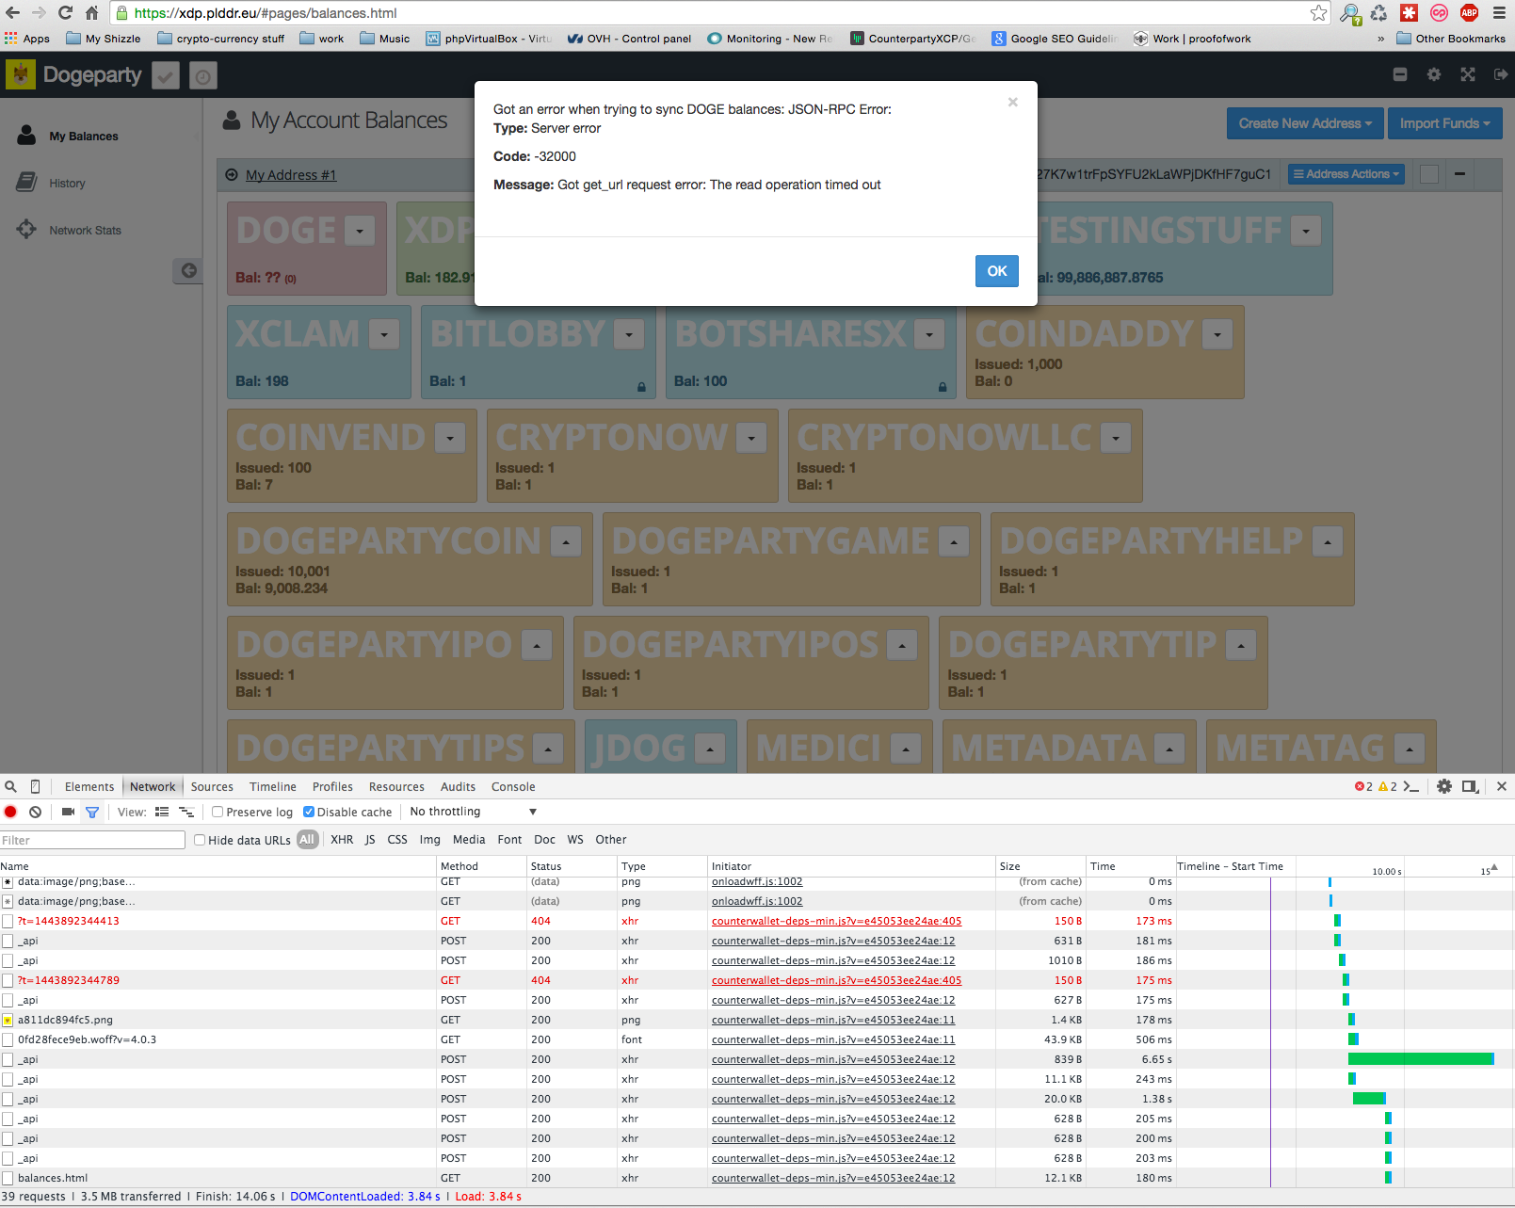Viewport: 1515px width, 1208px height.
Task: Open initiator link counterwallet-deps-min.js for a811dc894fc5.png
Action: (x=833, y=1020)
